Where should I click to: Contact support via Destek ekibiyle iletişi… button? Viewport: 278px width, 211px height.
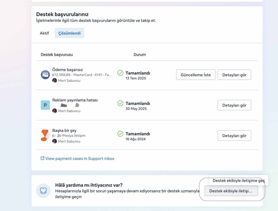click(x=231, y=191)
